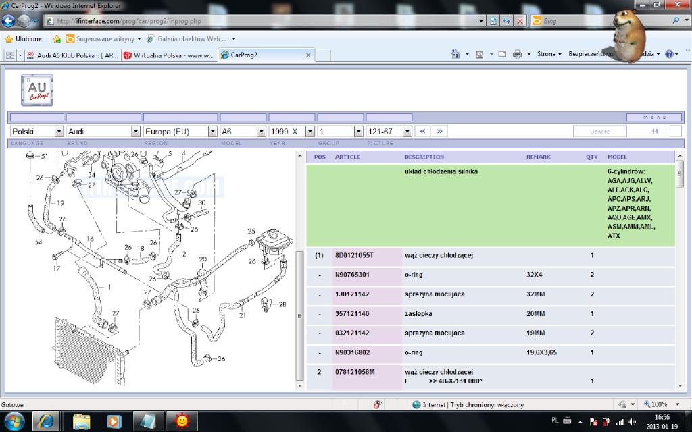The image size is (692, 432).
Task: Click the Add to Favorites bar star icon
Action: tap(57, 38)
